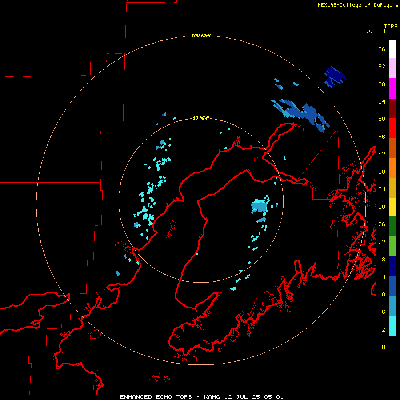Select the gold 38 kft color swatch
The image size is (400, 400).
tap(392, 188)
